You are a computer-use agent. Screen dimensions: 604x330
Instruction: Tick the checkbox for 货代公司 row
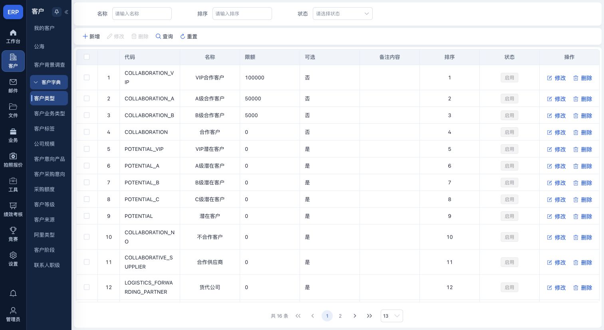click(87, 287)
